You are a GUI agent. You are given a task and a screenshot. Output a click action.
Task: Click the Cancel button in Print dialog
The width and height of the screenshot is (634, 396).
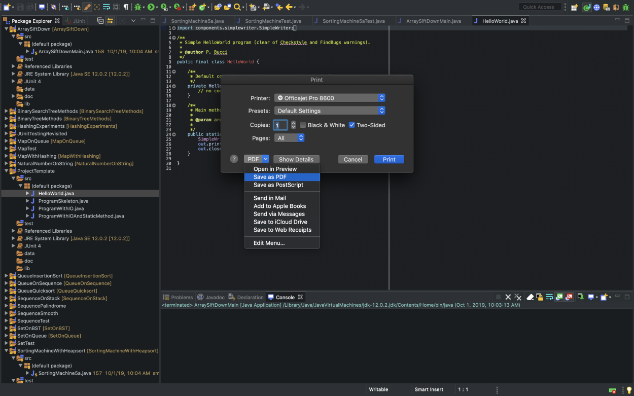pyautogui.click(x=353, y=159)
